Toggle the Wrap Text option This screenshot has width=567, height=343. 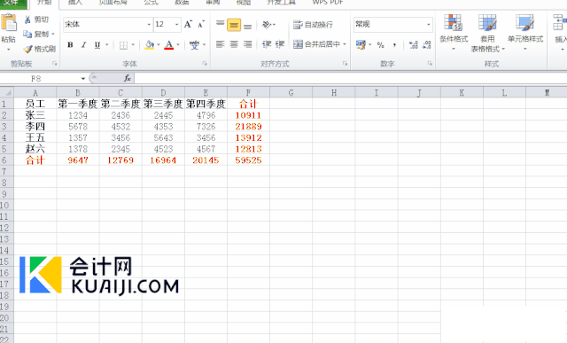(x=313, y=25)
